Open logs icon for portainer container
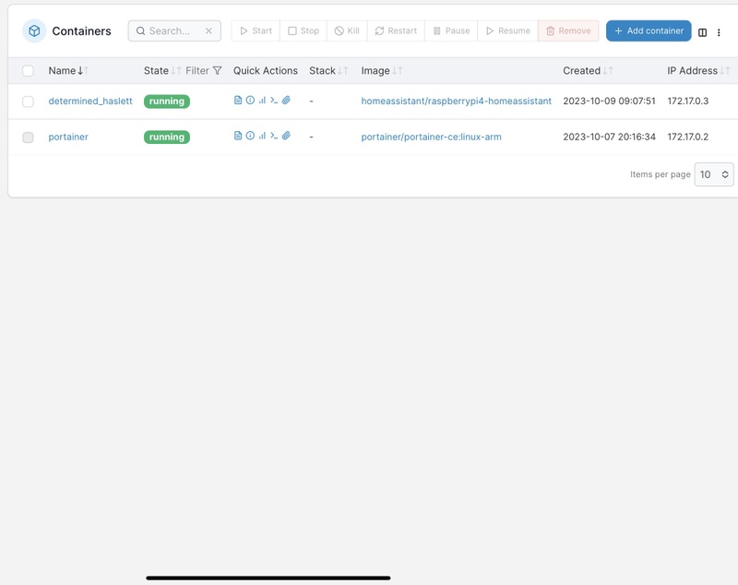Screen dimensions: 738x585 [x=238, y=136]
